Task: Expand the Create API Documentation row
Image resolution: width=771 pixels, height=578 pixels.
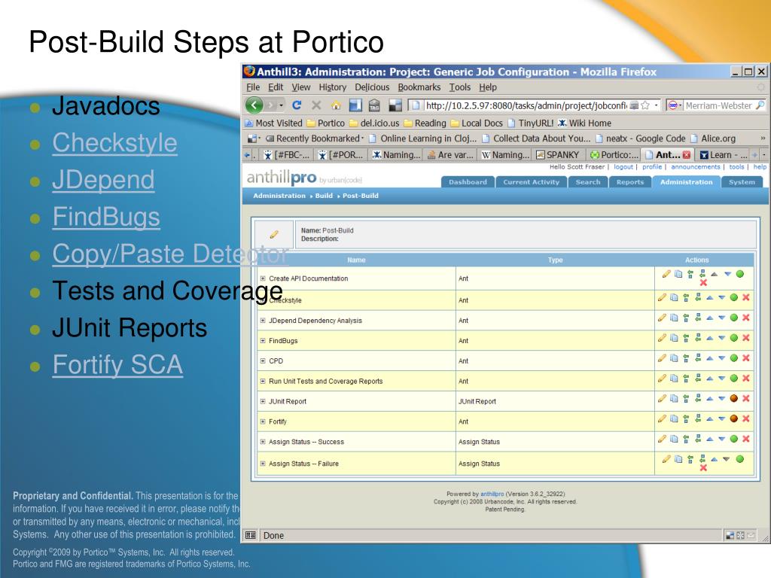Action: point(263,278)
